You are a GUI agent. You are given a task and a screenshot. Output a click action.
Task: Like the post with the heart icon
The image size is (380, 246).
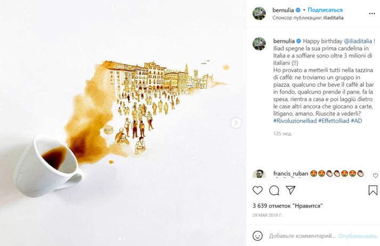tap(257, 190)
